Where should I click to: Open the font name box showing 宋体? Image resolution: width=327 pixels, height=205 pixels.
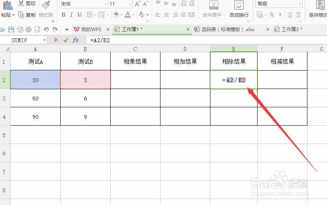84,4
